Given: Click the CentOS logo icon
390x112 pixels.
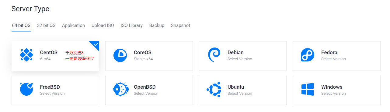Looking at the screenshot, I should 26,55.
